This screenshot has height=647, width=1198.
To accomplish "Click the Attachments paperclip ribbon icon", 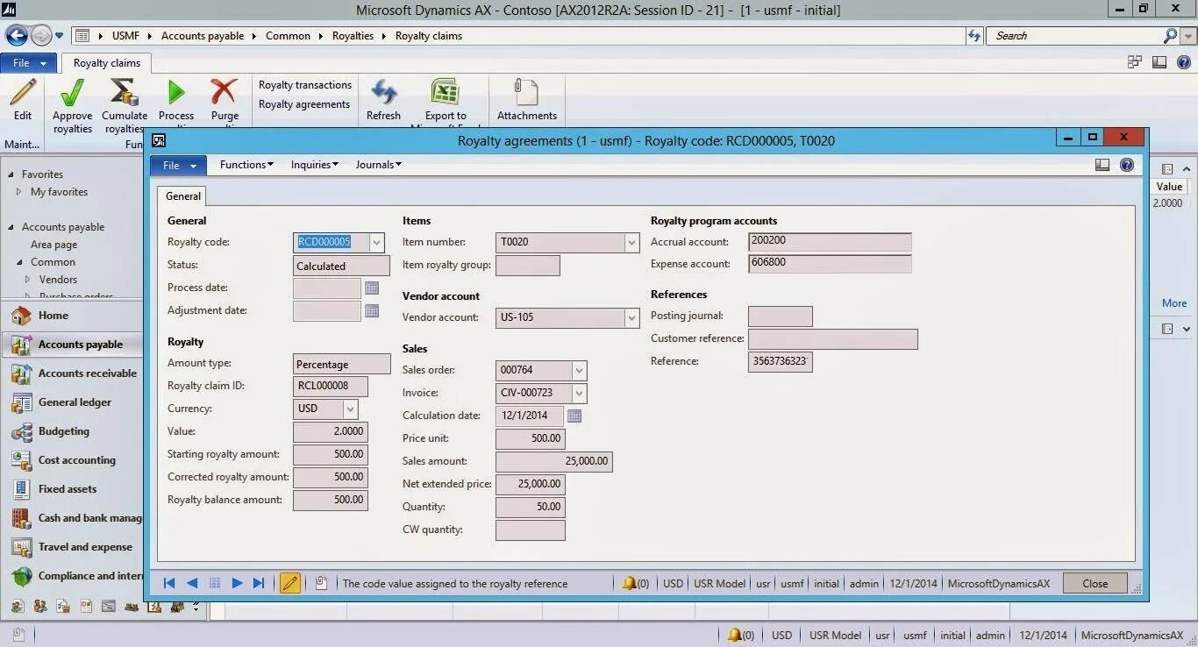I will (526, 93).
